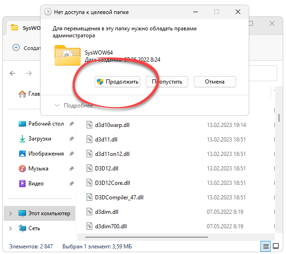The height and width of the screenshot is (254, 286).
Task: Expand the Этот компьютер tree node
Action: 10,213
